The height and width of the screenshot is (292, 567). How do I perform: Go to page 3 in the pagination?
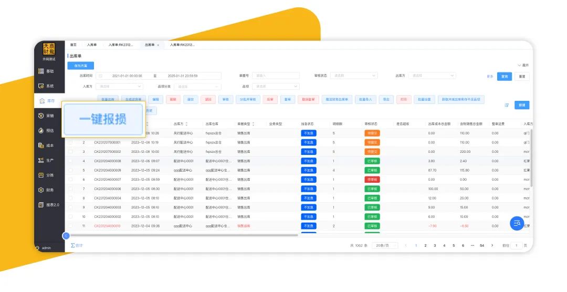435,245
